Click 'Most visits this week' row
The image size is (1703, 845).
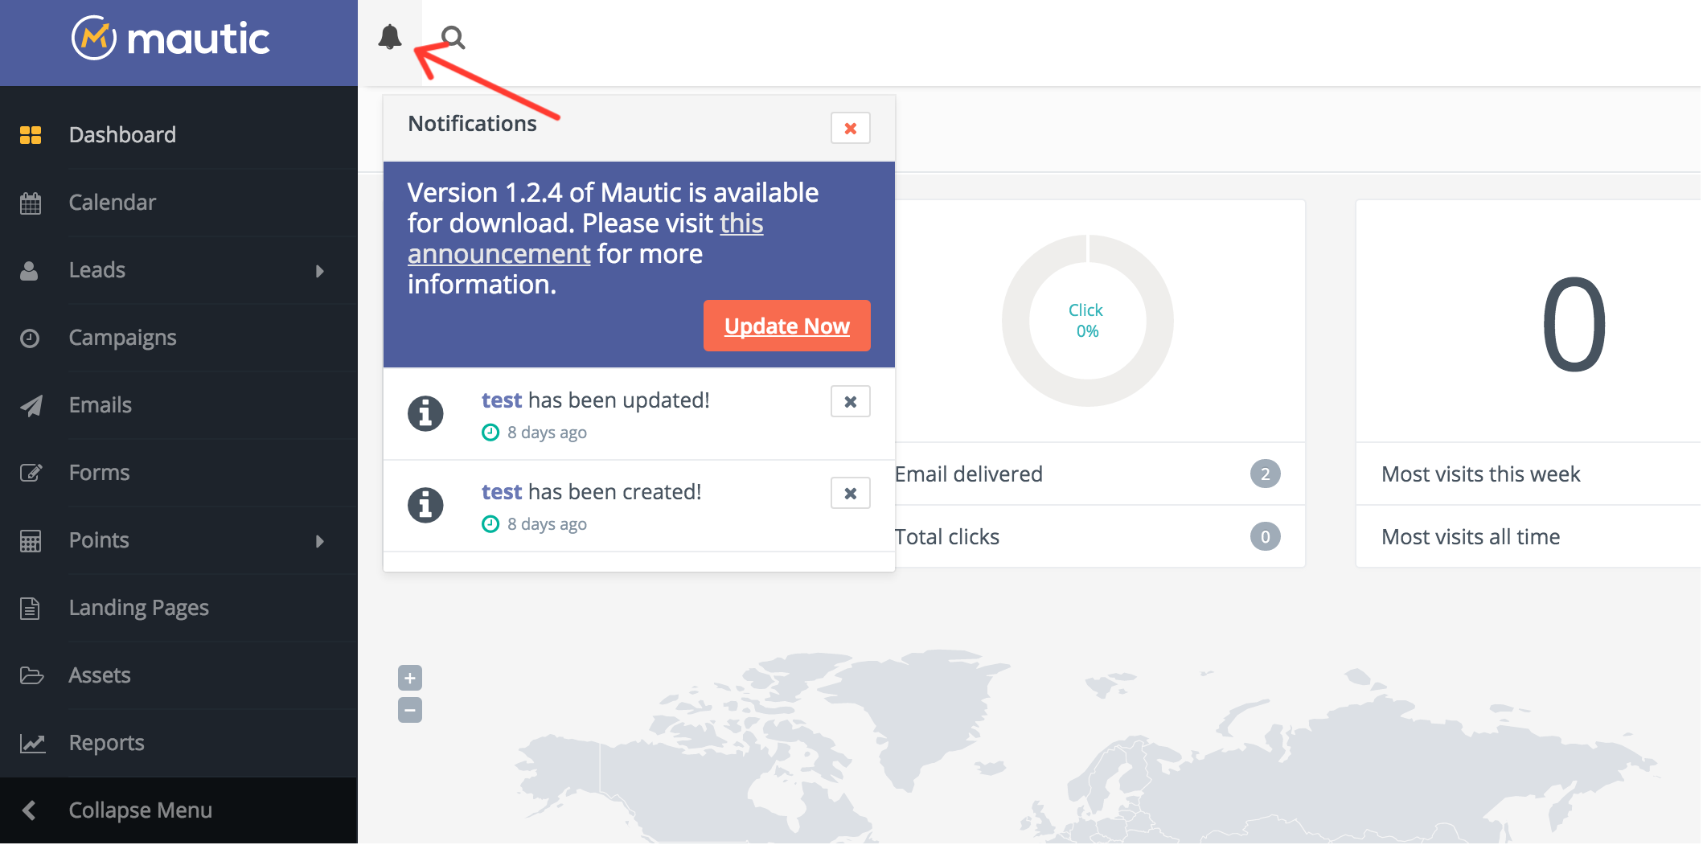pos(1529,474)
